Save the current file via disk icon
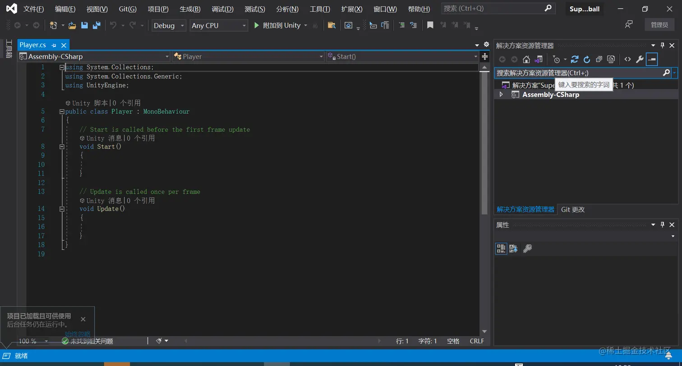The height and width of the screenshot is (366, 682). click(x=84, y=26)
